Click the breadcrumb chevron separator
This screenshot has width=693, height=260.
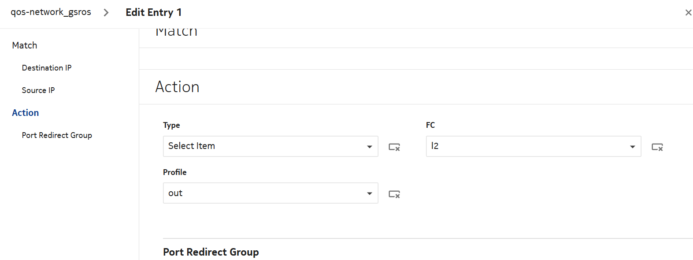[106, 13]
